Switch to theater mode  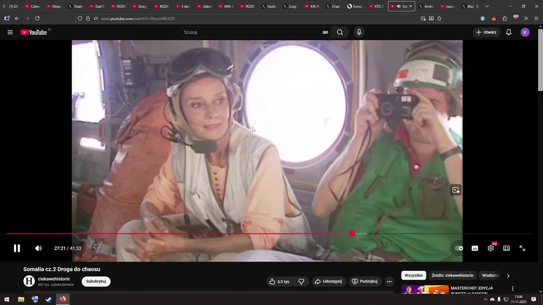click(x=507, y=248)
